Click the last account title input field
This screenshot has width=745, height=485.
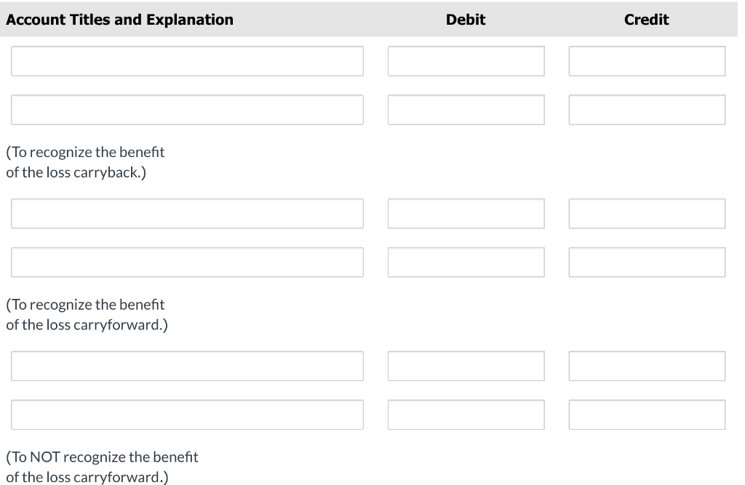click(x=187, y=414)
